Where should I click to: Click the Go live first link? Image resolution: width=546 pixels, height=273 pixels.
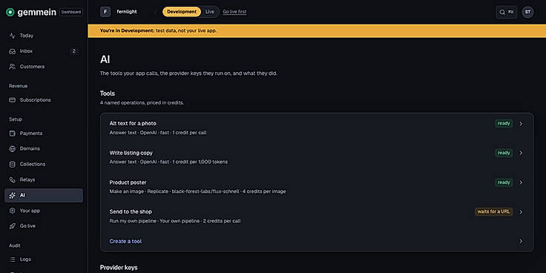tap(234, 12)
